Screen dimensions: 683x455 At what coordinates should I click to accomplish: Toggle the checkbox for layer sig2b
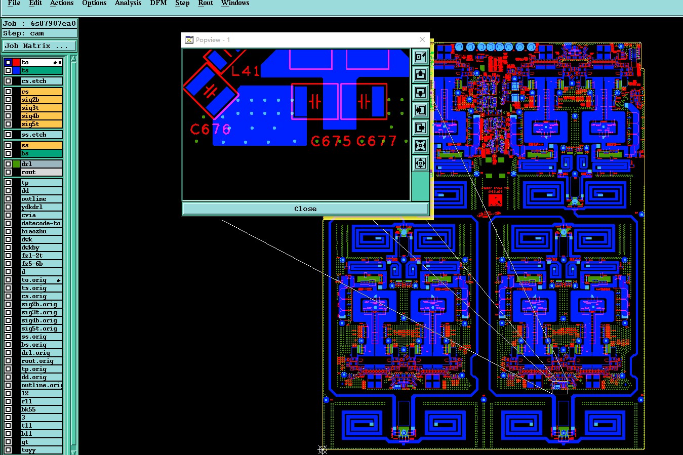click(x=8, y=100)
